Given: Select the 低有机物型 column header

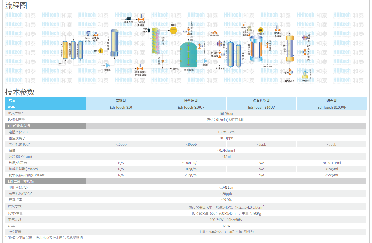Looking at the screenshot, I should (x=261, y=101).
